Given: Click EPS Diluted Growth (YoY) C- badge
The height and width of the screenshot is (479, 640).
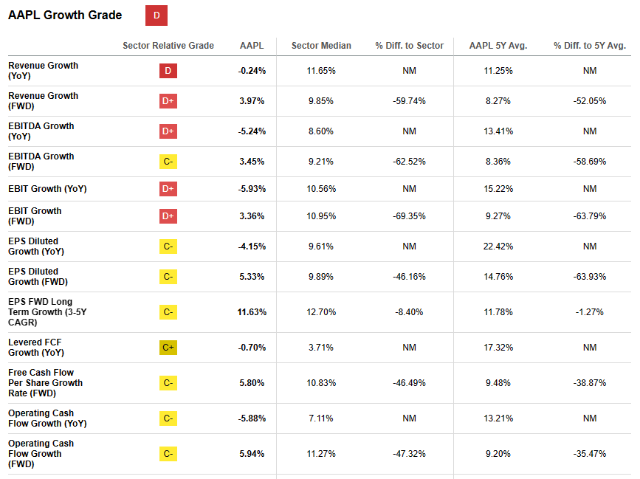Looking at the screenshot, I should (x=168, y=247).
